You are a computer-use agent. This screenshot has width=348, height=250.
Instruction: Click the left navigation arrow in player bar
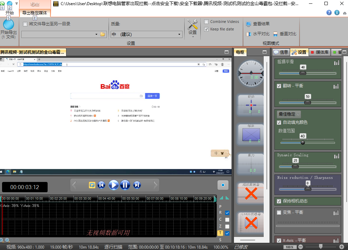(74, 185)
